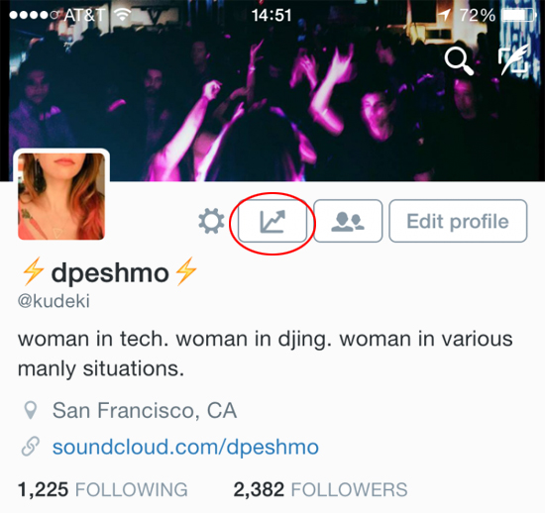Tap the location services arrow icon

[x=444, y=15]
